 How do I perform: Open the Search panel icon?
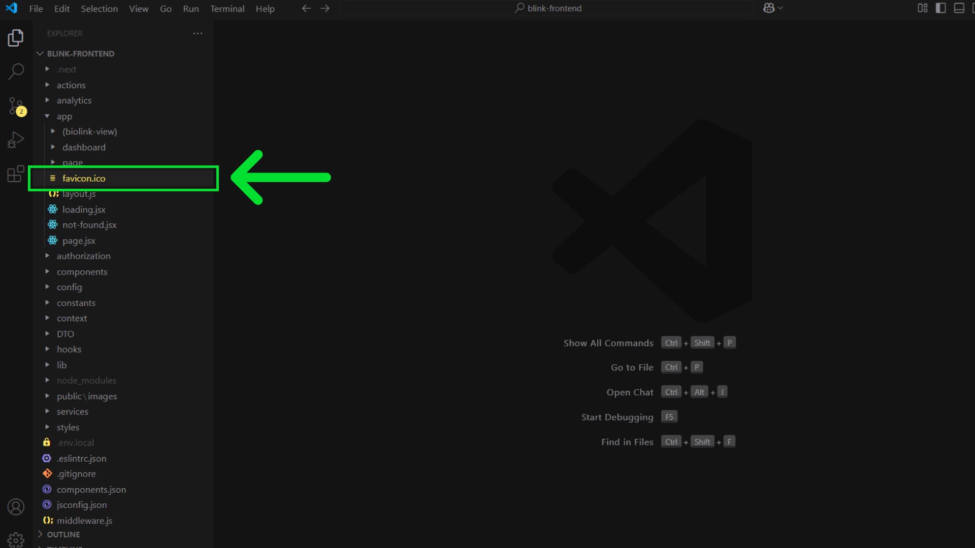click(16, 72)
